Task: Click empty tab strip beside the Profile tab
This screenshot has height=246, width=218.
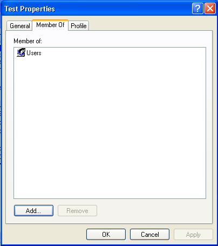Action: click(x=149, y=25)
